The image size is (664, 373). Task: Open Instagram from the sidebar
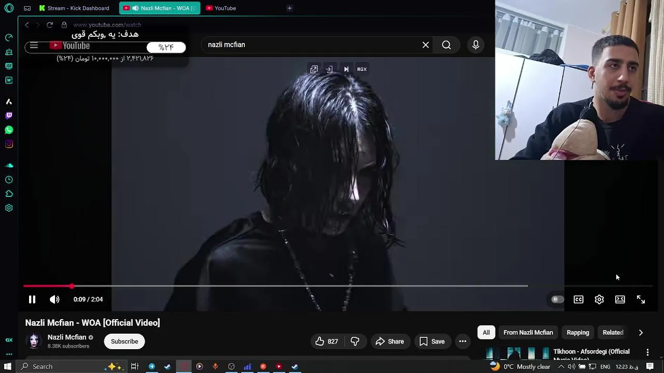[9, 144]
